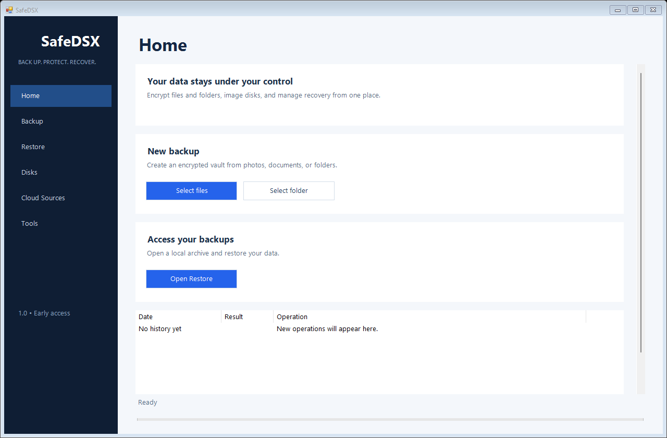The image size is (667, 438).
Task: Click the SafeDSX logo text in sidebar
Action: tap(70, 41)
